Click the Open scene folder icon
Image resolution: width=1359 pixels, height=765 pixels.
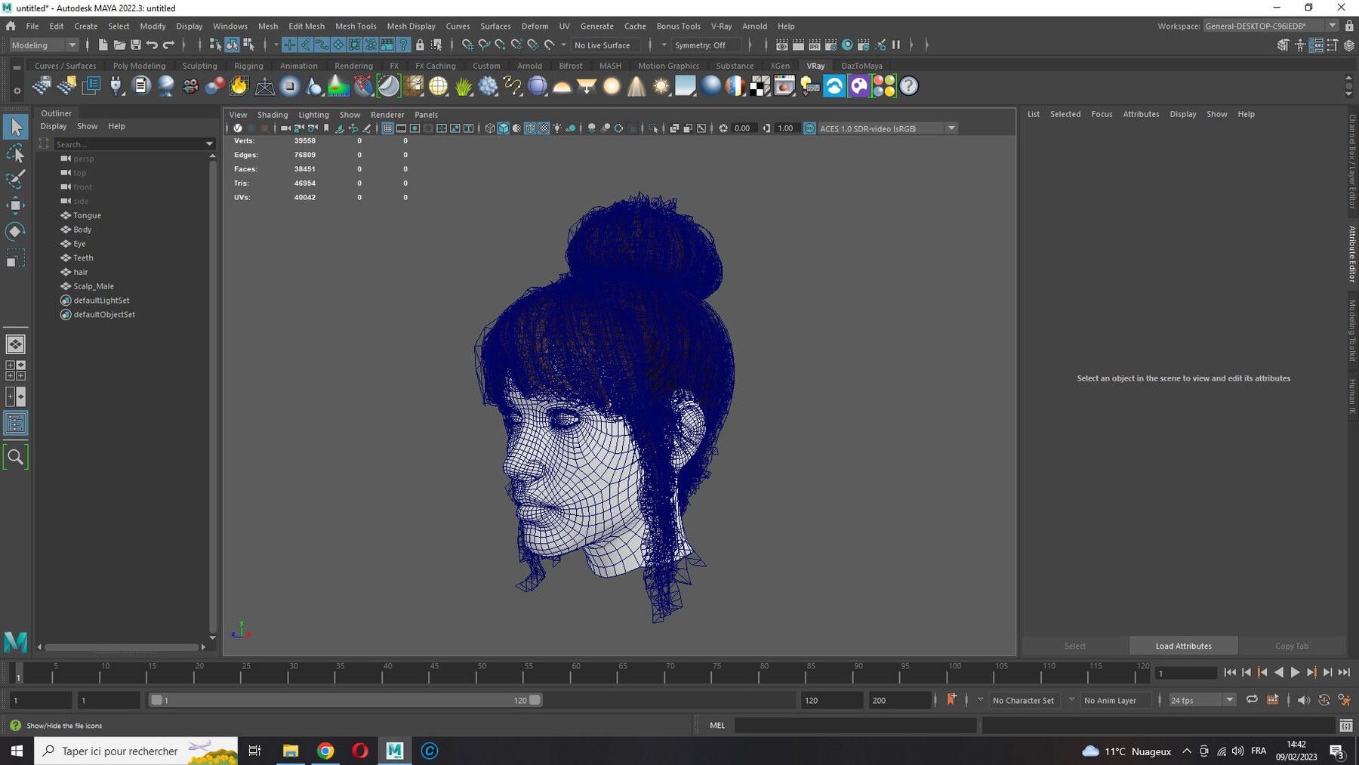(x=119, y=45)
